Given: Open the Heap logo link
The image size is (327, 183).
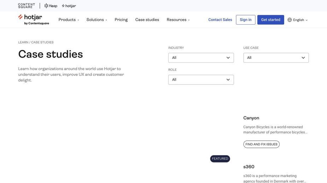Looking at the screenshot, I should tap(51, 6).
